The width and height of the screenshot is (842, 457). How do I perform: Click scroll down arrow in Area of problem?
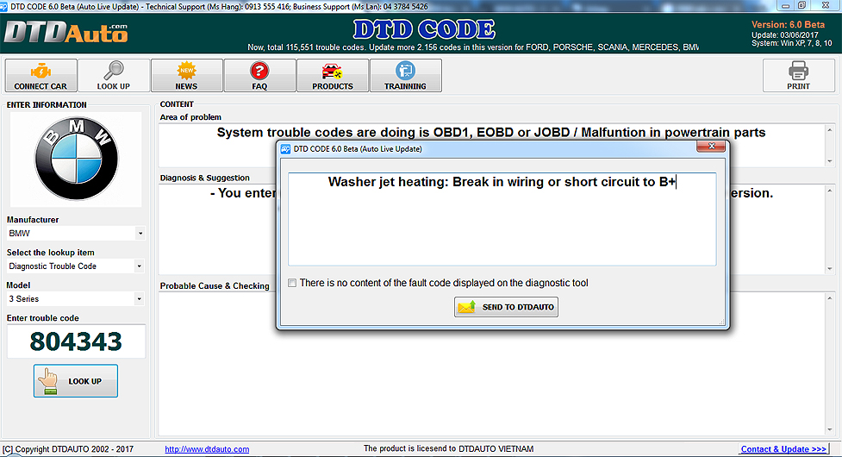pos(830,161)
